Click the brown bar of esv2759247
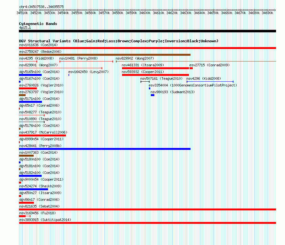285x245 pixels. point(105,55)
